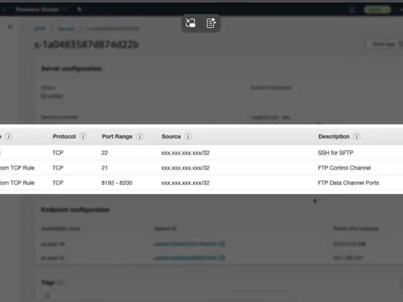Open the notifications bell in the AWS navbar
The height and width of the screenshot is (302, 403).
(351, 9)
